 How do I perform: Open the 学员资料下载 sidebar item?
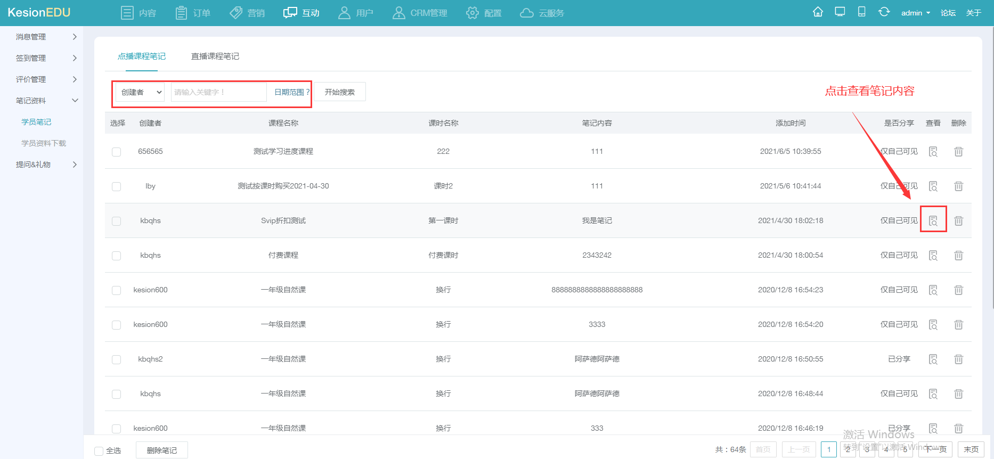click(44, 143)
